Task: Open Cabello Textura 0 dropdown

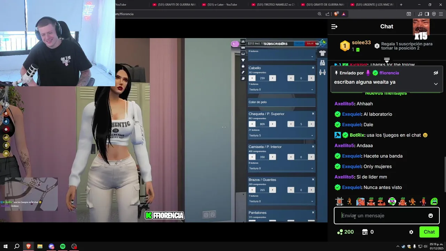Action: (281, 90)
